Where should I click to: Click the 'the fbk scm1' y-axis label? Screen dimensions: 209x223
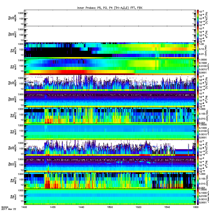click(13, 197)
